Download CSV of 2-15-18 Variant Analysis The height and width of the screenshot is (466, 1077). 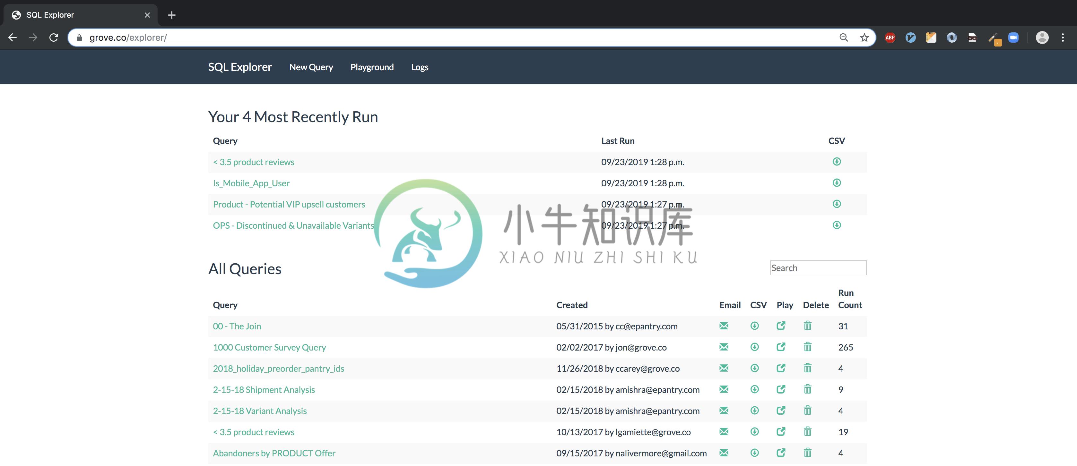(x=755, y=411)
